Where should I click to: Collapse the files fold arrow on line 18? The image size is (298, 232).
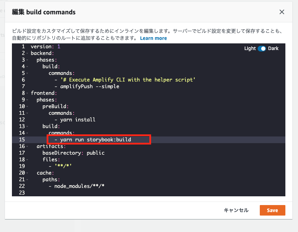27,160
